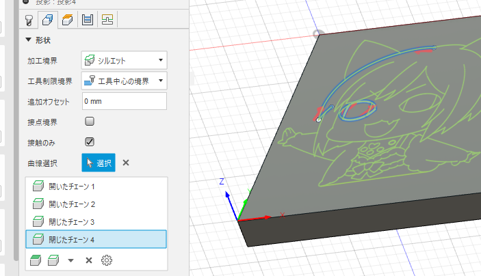The width and height of the screenshot is (481, 276).
Task: Open the Tool tab icon
Action: point(29,20)
